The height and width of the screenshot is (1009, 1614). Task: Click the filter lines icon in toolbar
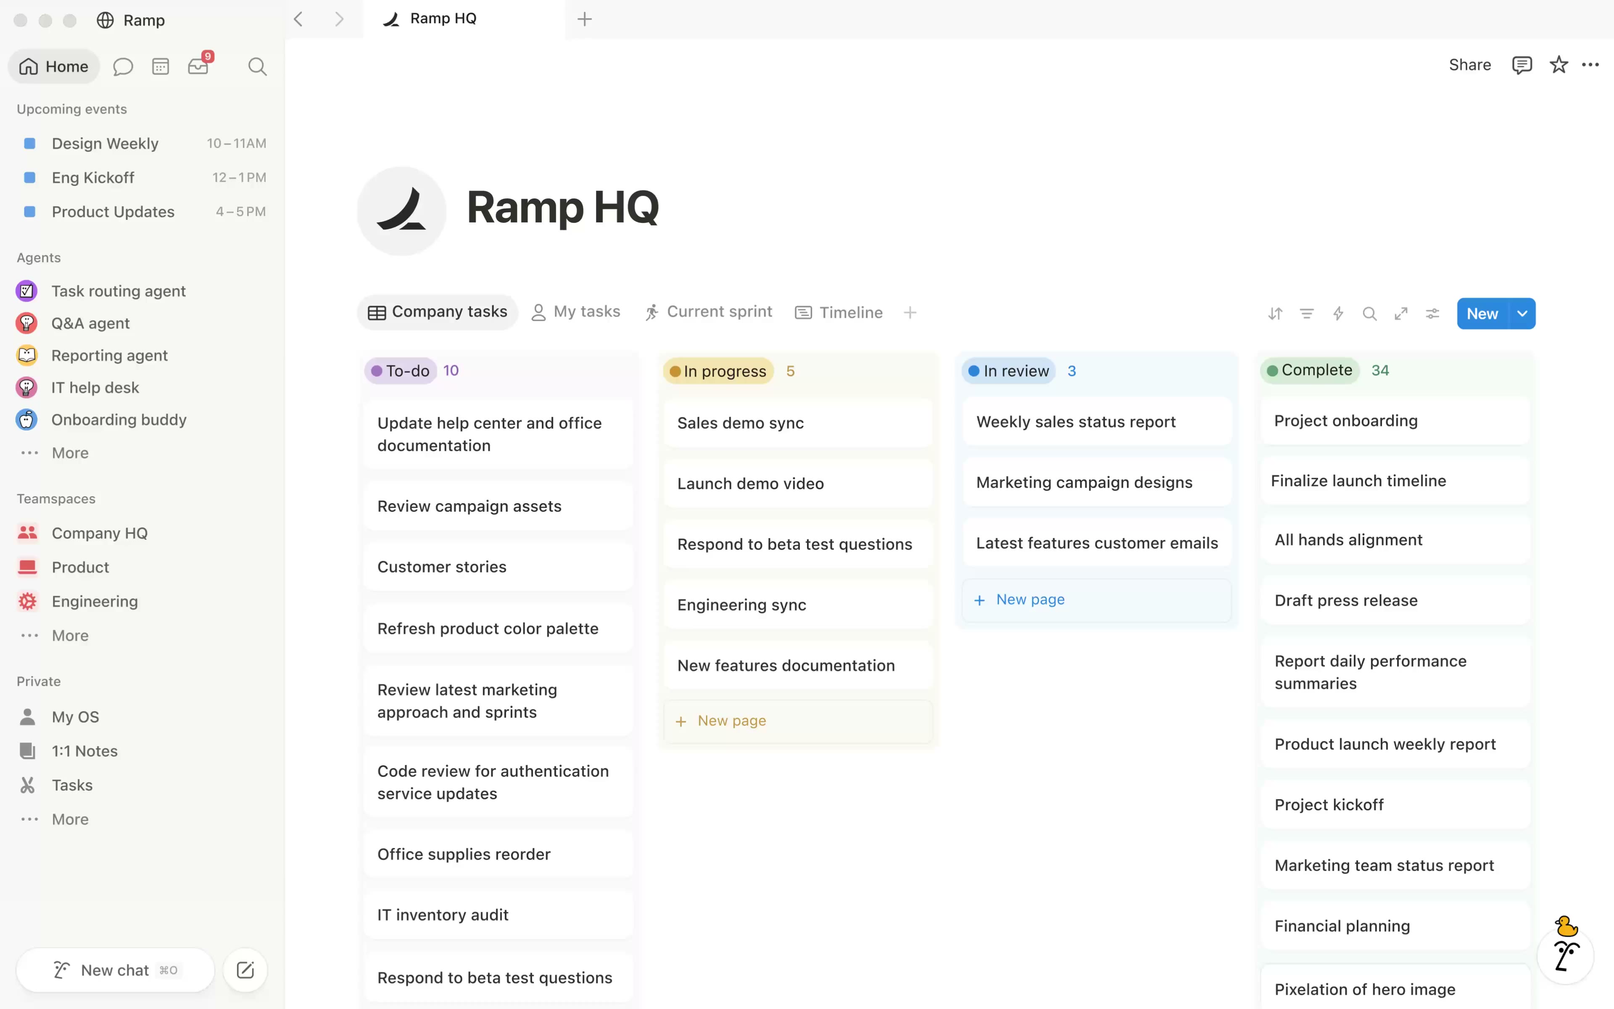tap(1306, 314)
